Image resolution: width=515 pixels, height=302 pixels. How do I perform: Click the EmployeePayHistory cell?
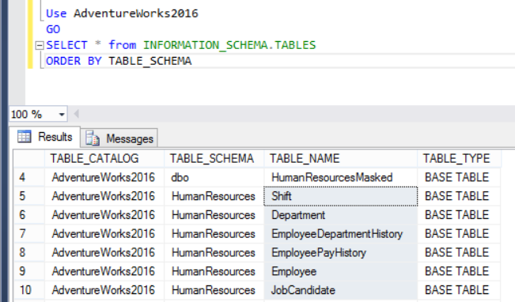point(341,252)
